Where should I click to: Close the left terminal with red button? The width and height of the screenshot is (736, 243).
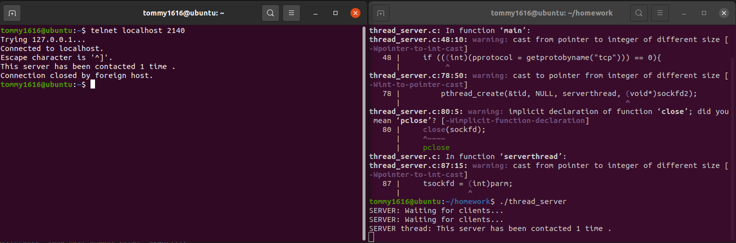[x=355, y=13]
